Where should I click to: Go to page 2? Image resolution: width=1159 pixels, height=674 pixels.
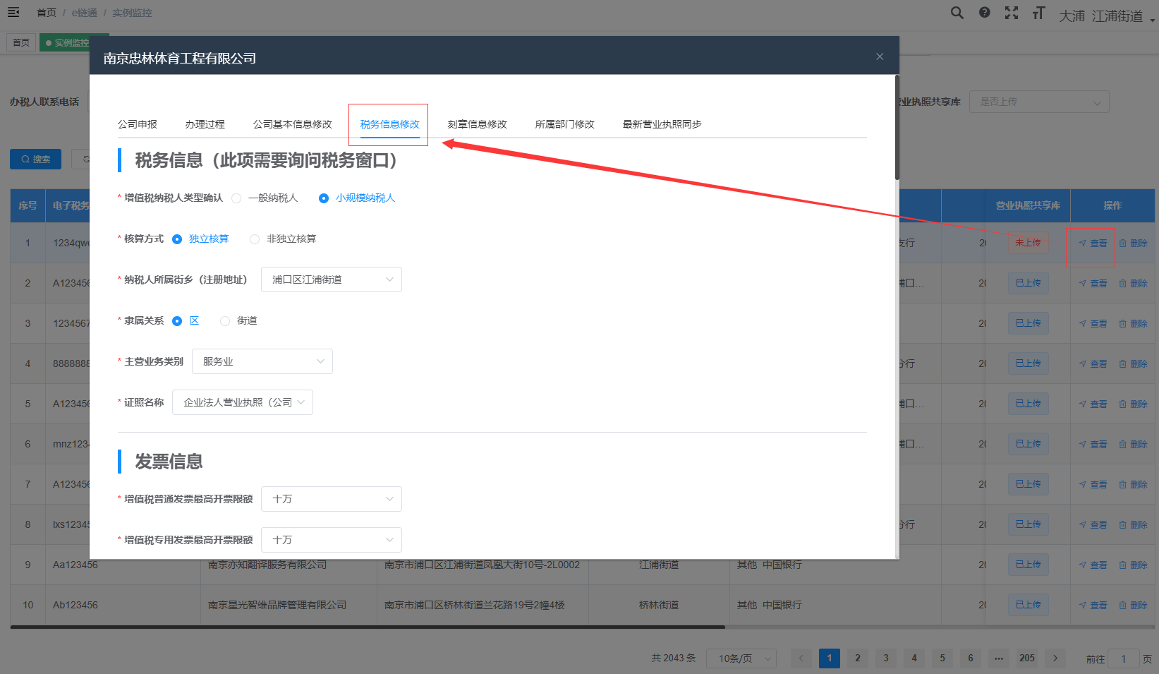click(x=858, y=658)
